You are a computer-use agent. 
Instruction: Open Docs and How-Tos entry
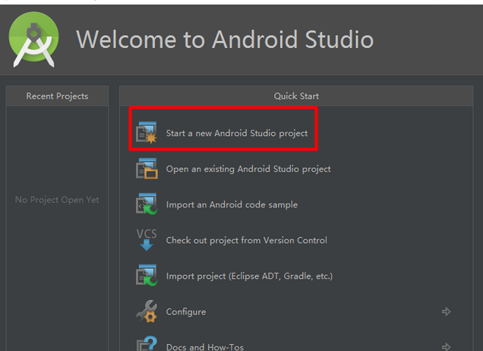[205, 347]
